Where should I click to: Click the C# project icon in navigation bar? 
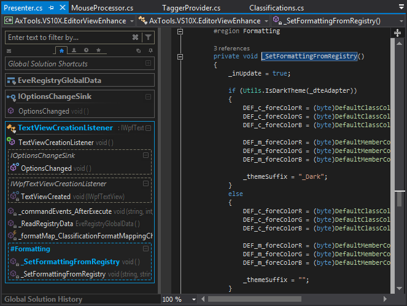(9, 20)
